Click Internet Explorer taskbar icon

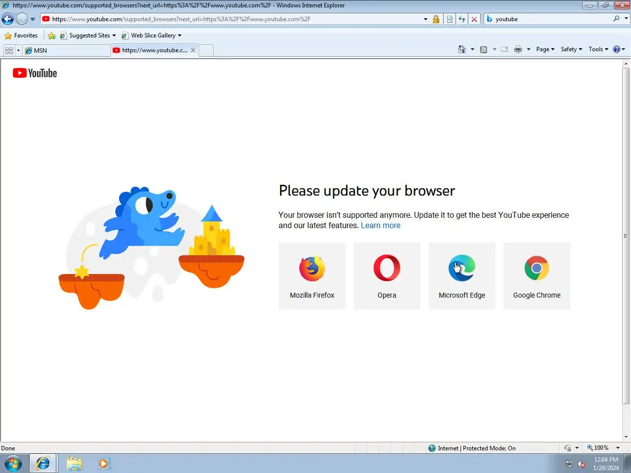pyautogui.click(x=43, y=464)
